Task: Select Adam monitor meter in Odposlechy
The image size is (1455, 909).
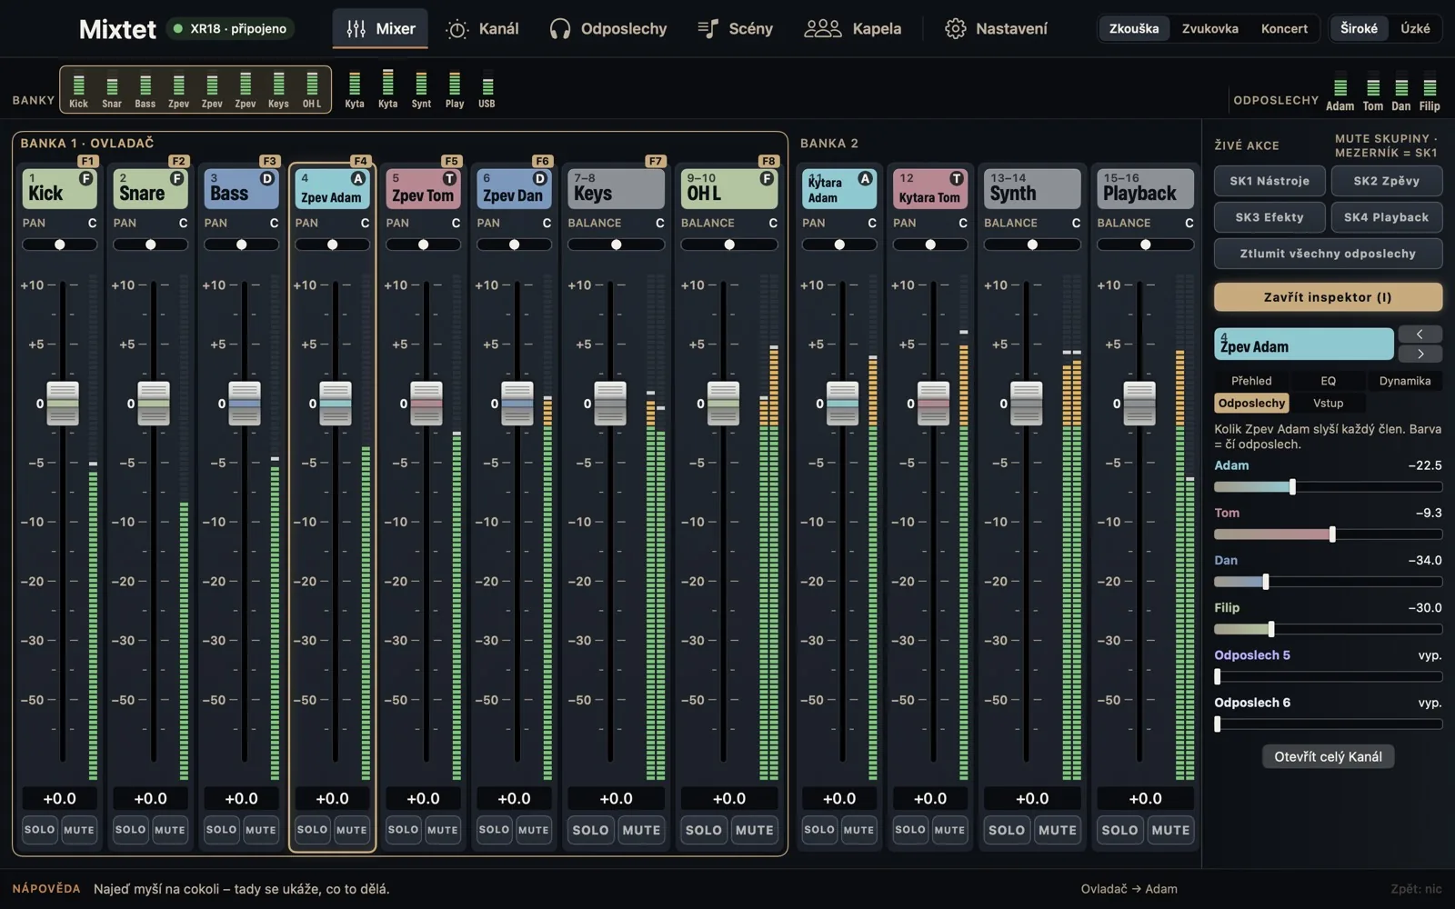Action: [1340, 93]
